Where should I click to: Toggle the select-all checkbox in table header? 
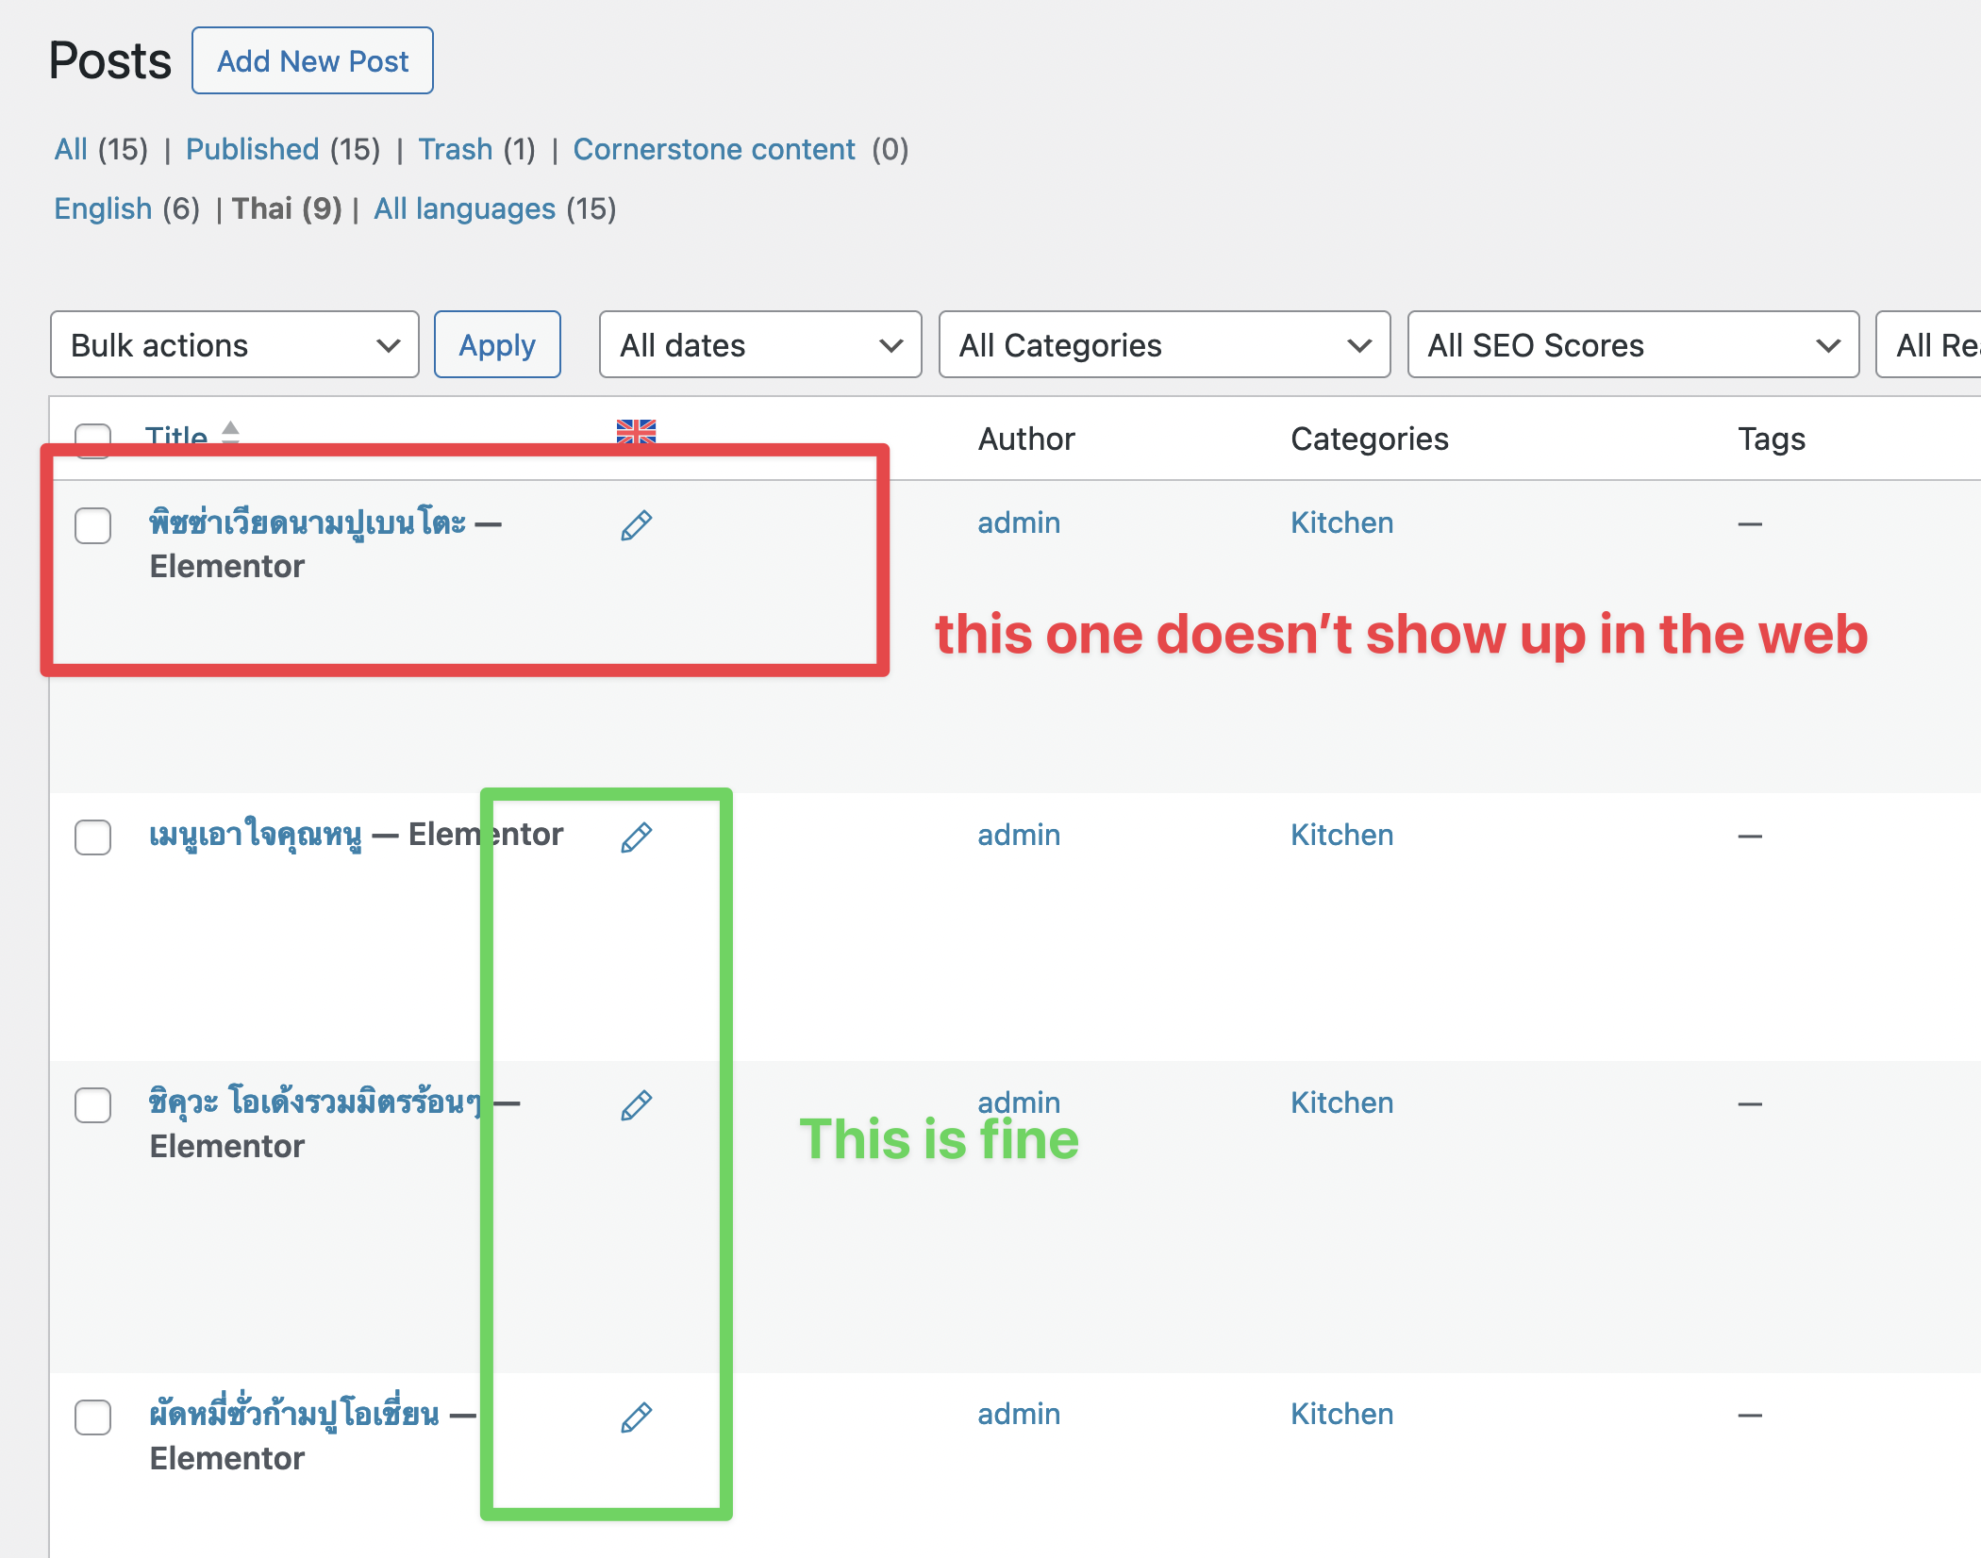pos(93,438)
